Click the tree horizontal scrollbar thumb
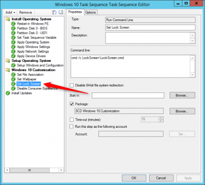The height and width of the screenshot is (185, 205). point(30,170)
